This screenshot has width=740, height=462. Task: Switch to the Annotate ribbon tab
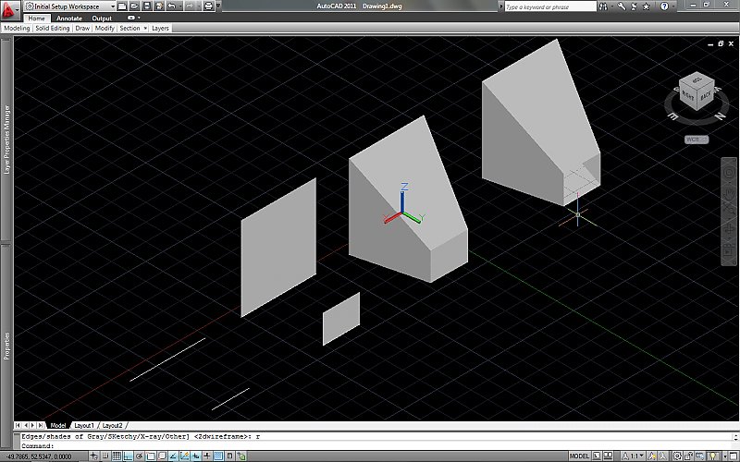(x=68, y=18)
